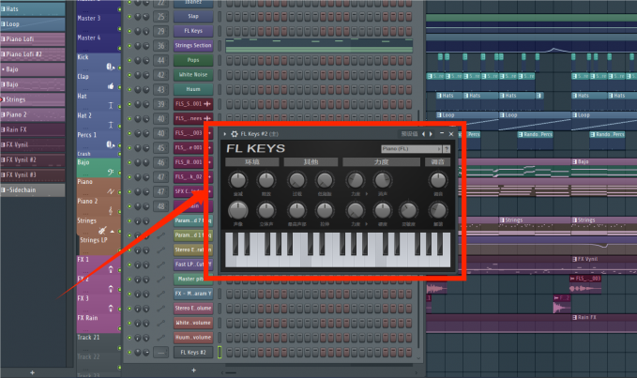Open the Slap channel button
This screenshot has width=637, height=378.
click(193, 16)
